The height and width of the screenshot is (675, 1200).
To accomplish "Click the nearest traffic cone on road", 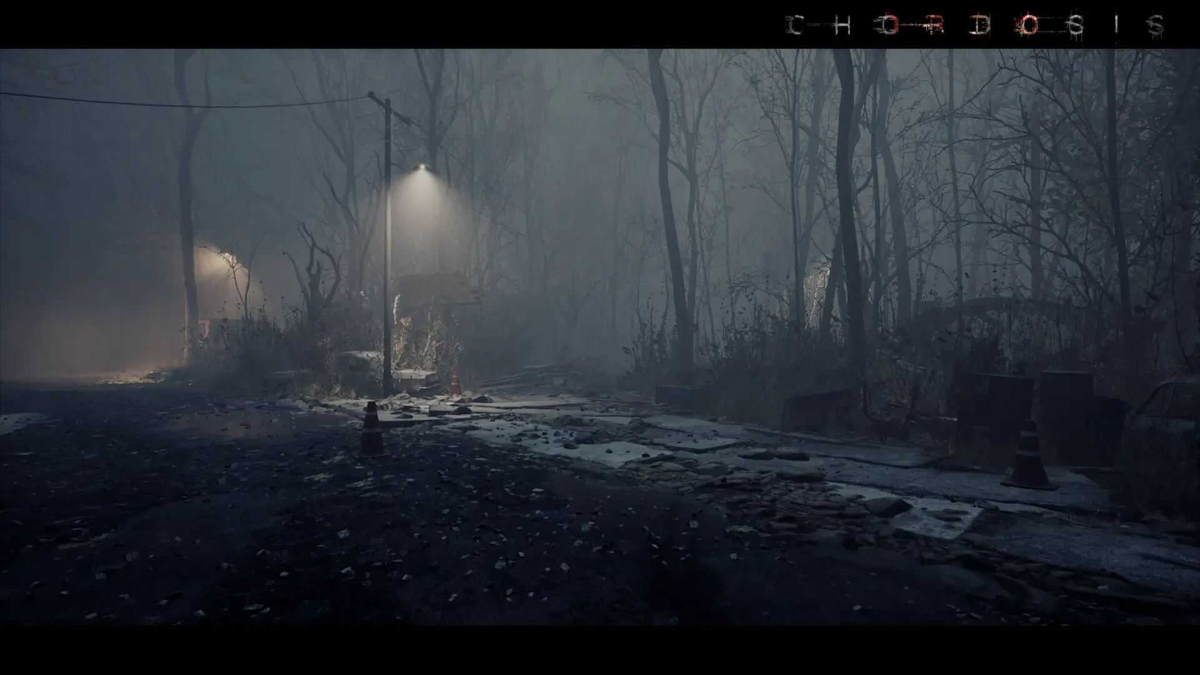I will (371, 428).
